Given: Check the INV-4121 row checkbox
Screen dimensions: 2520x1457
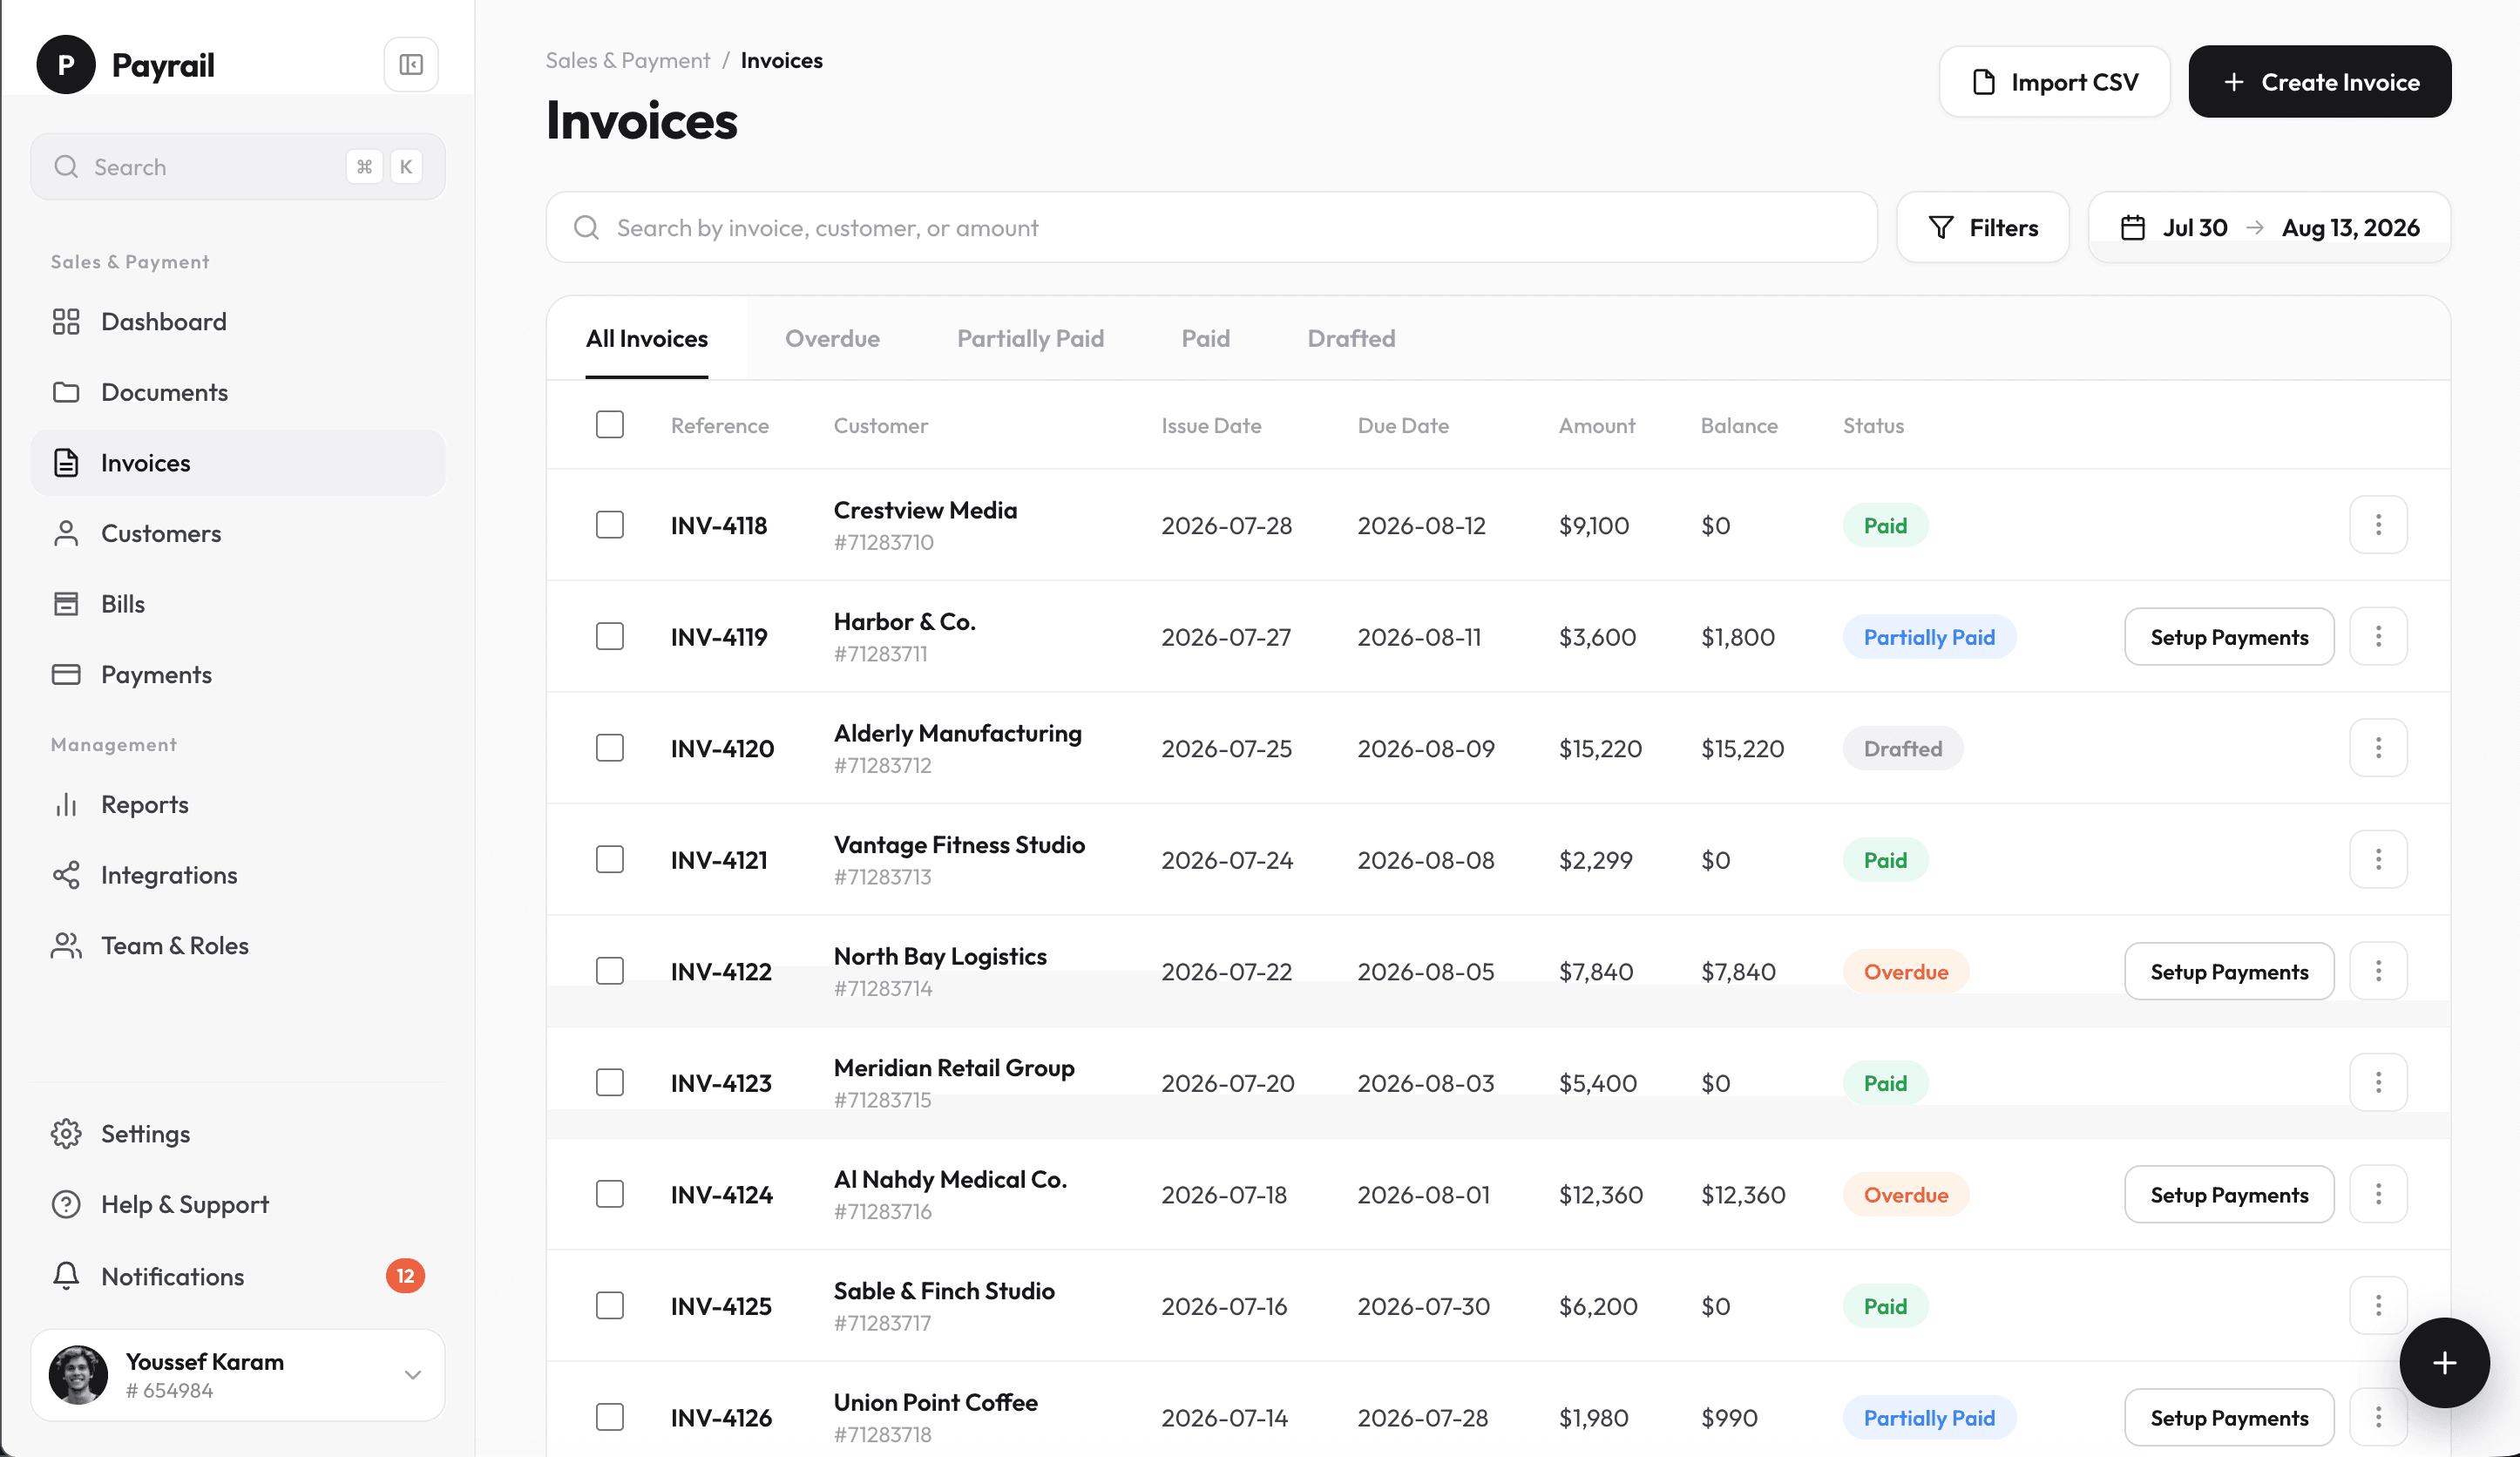Looking at the screenshot, I should coord(610,859).
